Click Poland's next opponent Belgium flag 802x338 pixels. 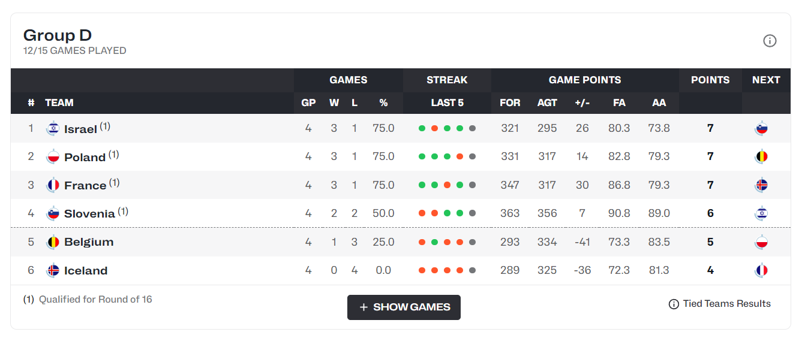point(762,157)
